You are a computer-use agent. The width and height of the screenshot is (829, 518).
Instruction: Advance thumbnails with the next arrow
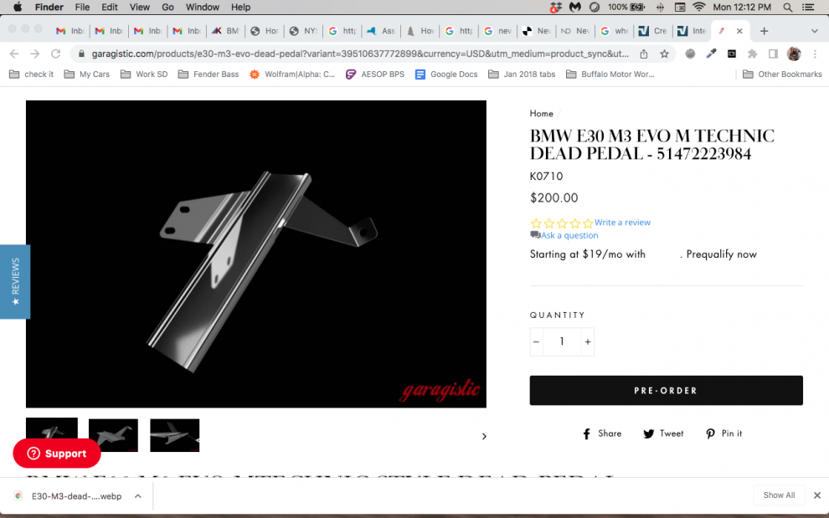[x=483, y=436]
